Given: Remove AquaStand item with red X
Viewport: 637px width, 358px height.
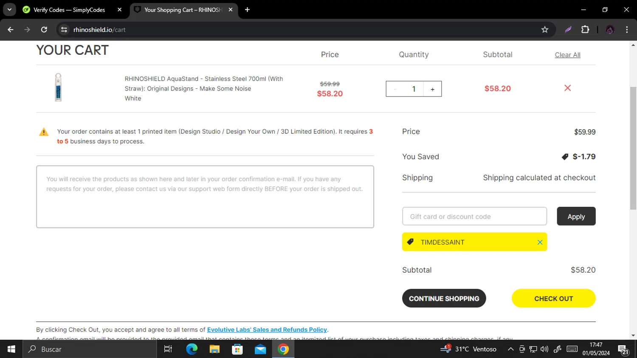Looking at the screenshot, I should tap(567, 88).
